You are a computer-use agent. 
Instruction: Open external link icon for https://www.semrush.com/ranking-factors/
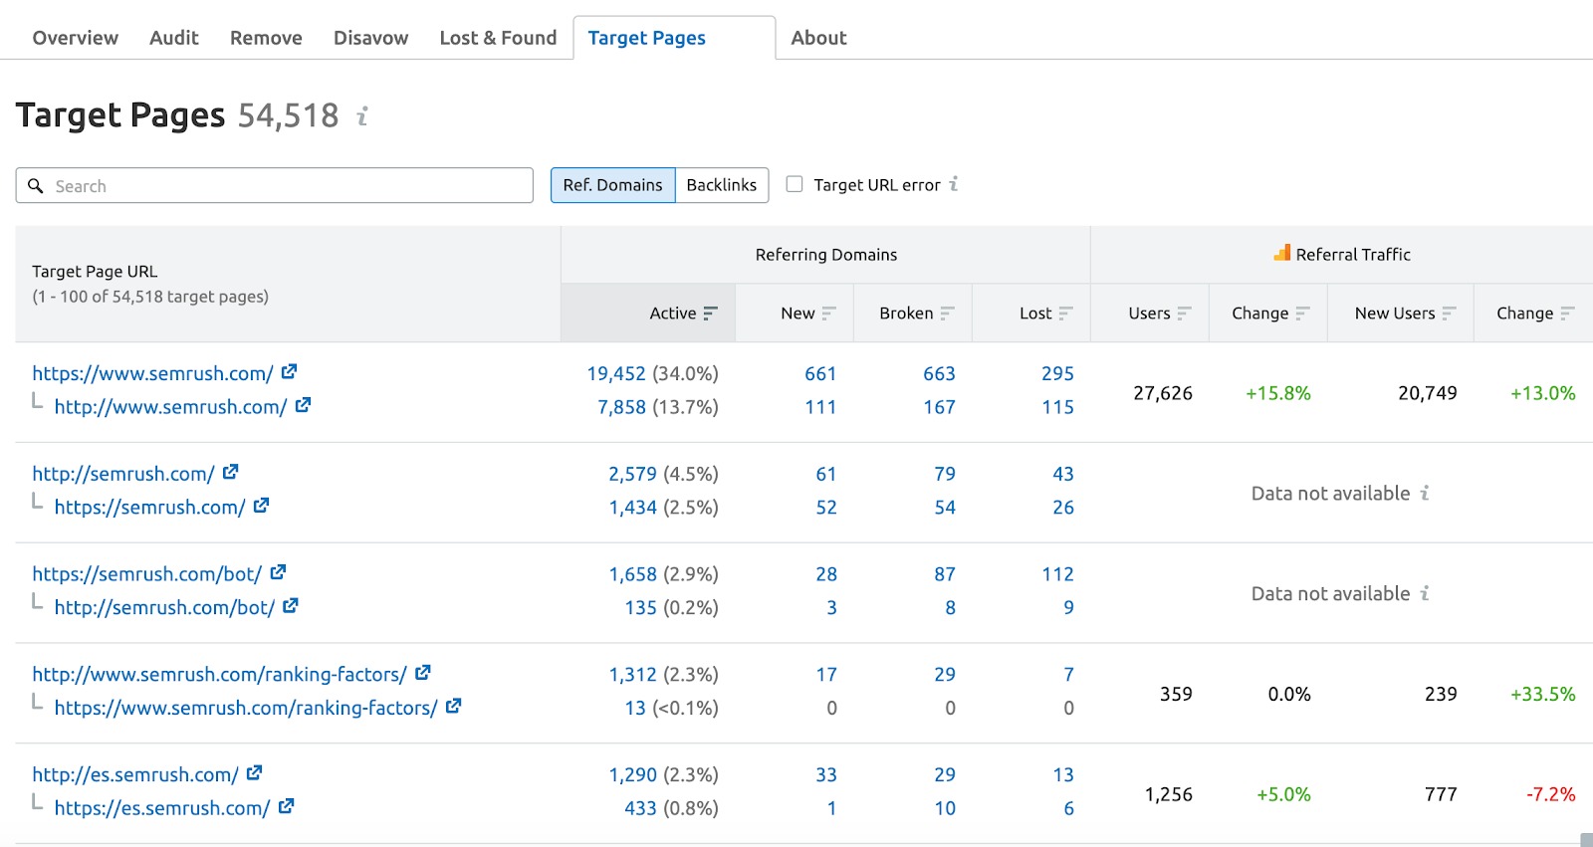[x=453, y=707]
